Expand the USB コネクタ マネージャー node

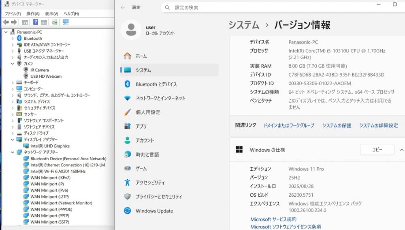pos(13,51)
